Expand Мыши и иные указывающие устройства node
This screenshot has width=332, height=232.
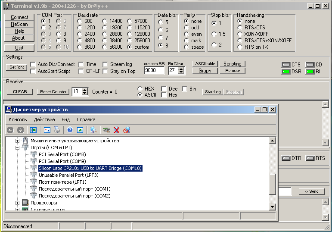(x=18, y=141)
